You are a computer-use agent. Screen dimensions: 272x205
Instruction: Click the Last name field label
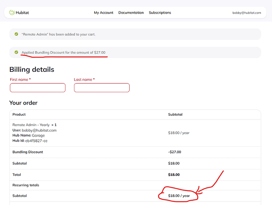coord(84,80)
